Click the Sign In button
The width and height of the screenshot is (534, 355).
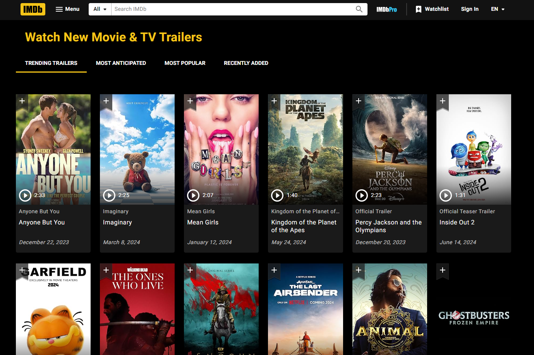click(469, 9)
